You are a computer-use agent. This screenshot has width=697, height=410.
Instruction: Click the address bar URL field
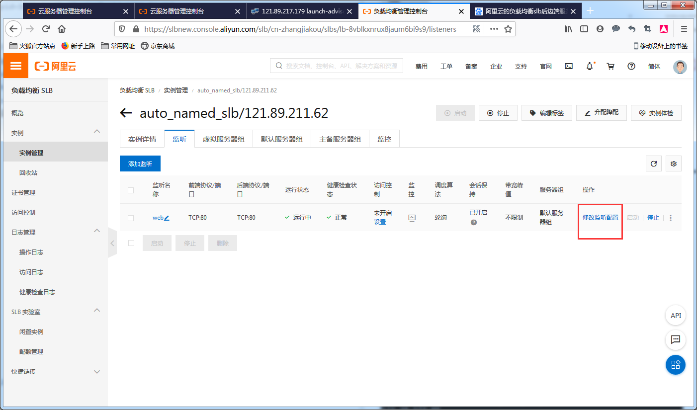click(298, 29)
